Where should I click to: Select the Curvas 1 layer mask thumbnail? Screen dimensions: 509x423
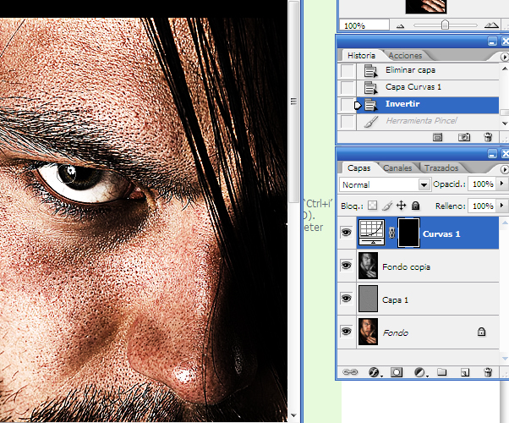pos(408,233)
